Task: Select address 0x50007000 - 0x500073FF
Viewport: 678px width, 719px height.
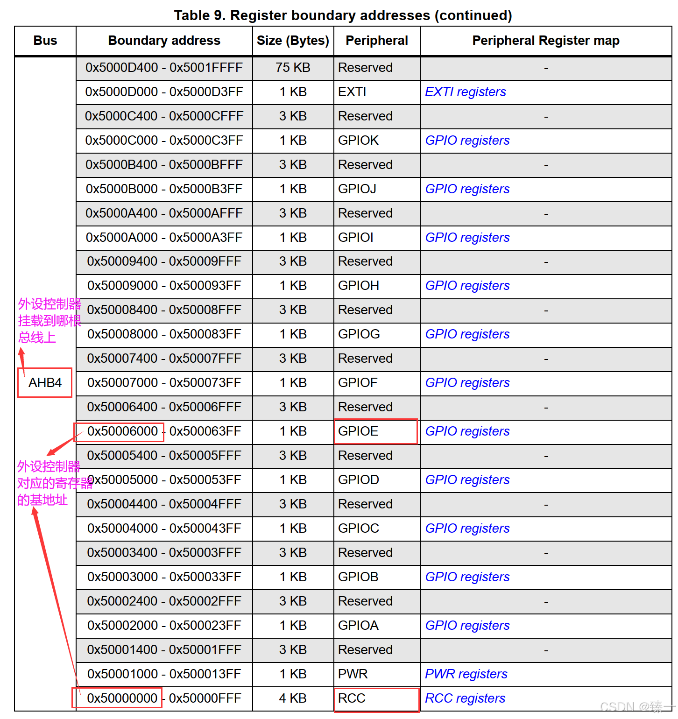Action: coord(164,383)
